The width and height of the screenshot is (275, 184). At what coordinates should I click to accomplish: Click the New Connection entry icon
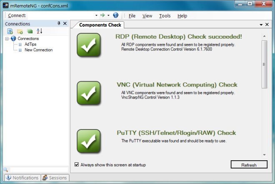tap(20, 50)
